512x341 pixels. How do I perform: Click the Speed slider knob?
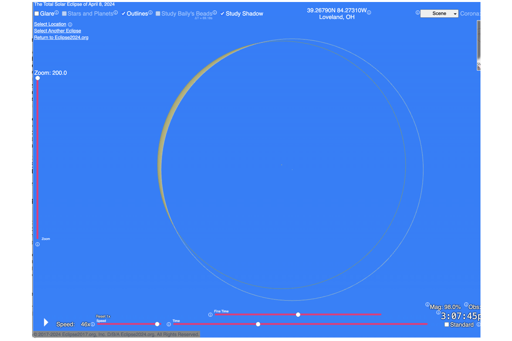tap(157, 324)
